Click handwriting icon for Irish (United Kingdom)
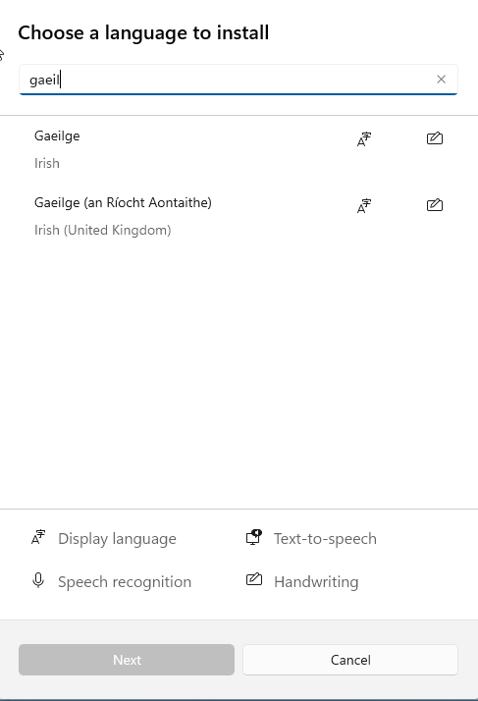 point(435,205)
